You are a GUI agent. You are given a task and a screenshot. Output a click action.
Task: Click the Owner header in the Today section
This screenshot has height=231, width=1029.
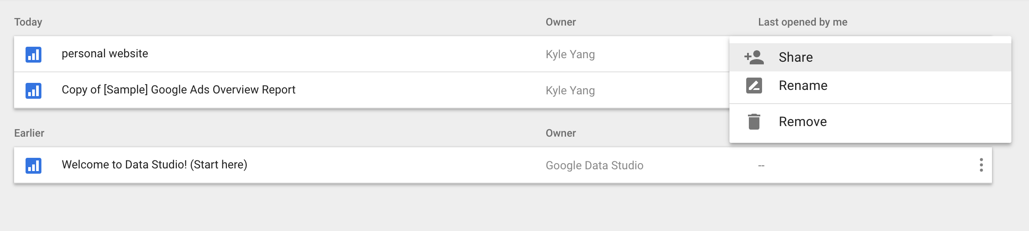(561, 22)
